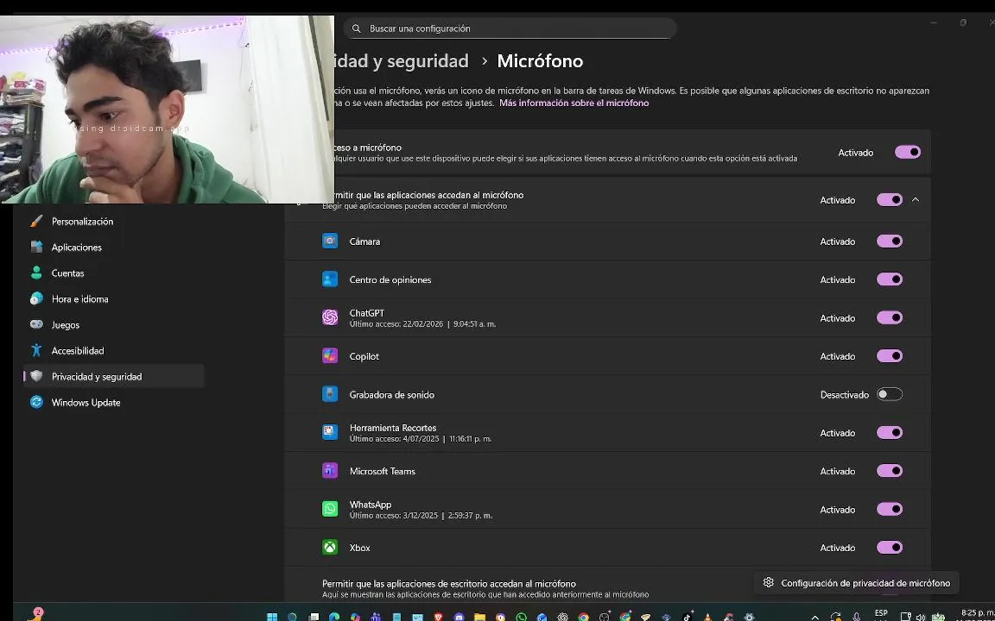This screenshot has height=621, width=995.
Task: Turn off Herramienta Recortes microphone toggle
Action: click(889, 432)
